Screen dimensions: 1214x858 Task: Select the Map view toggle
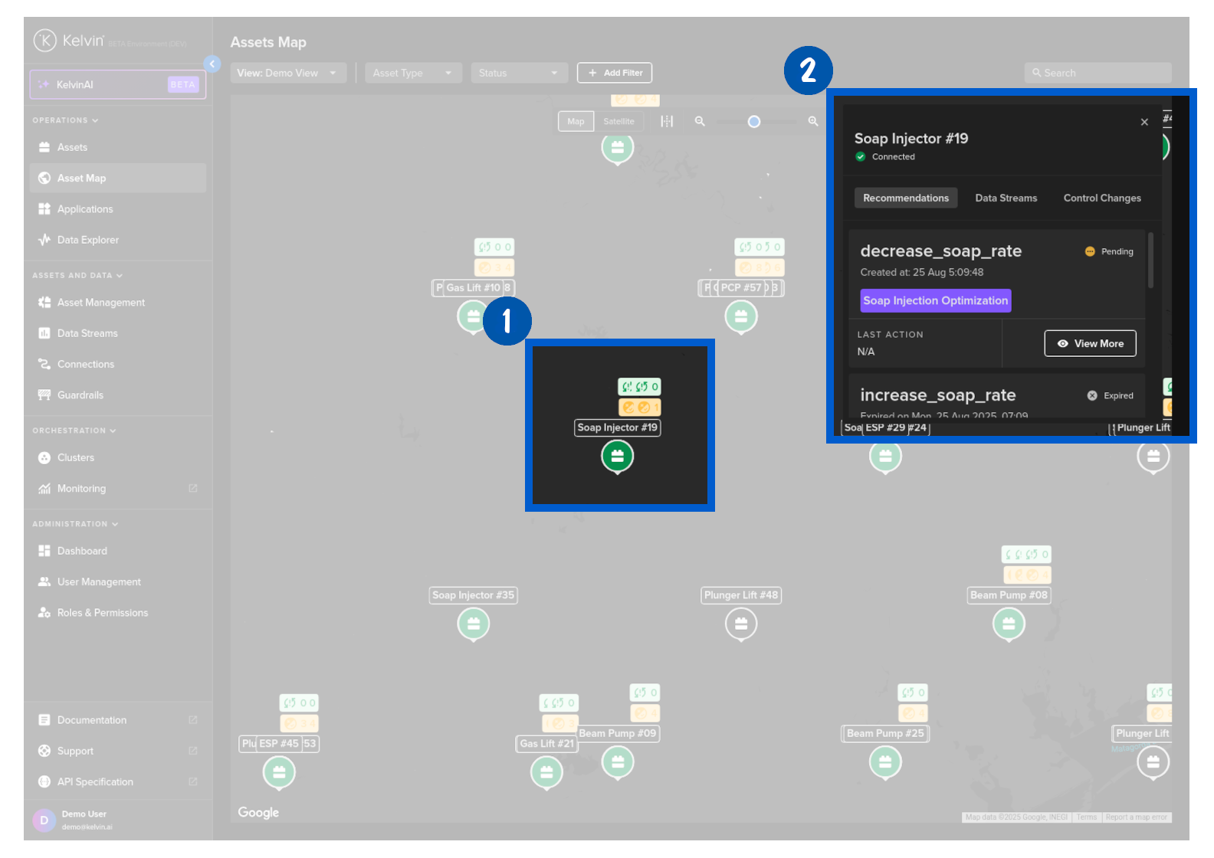(x=576, y=121)
